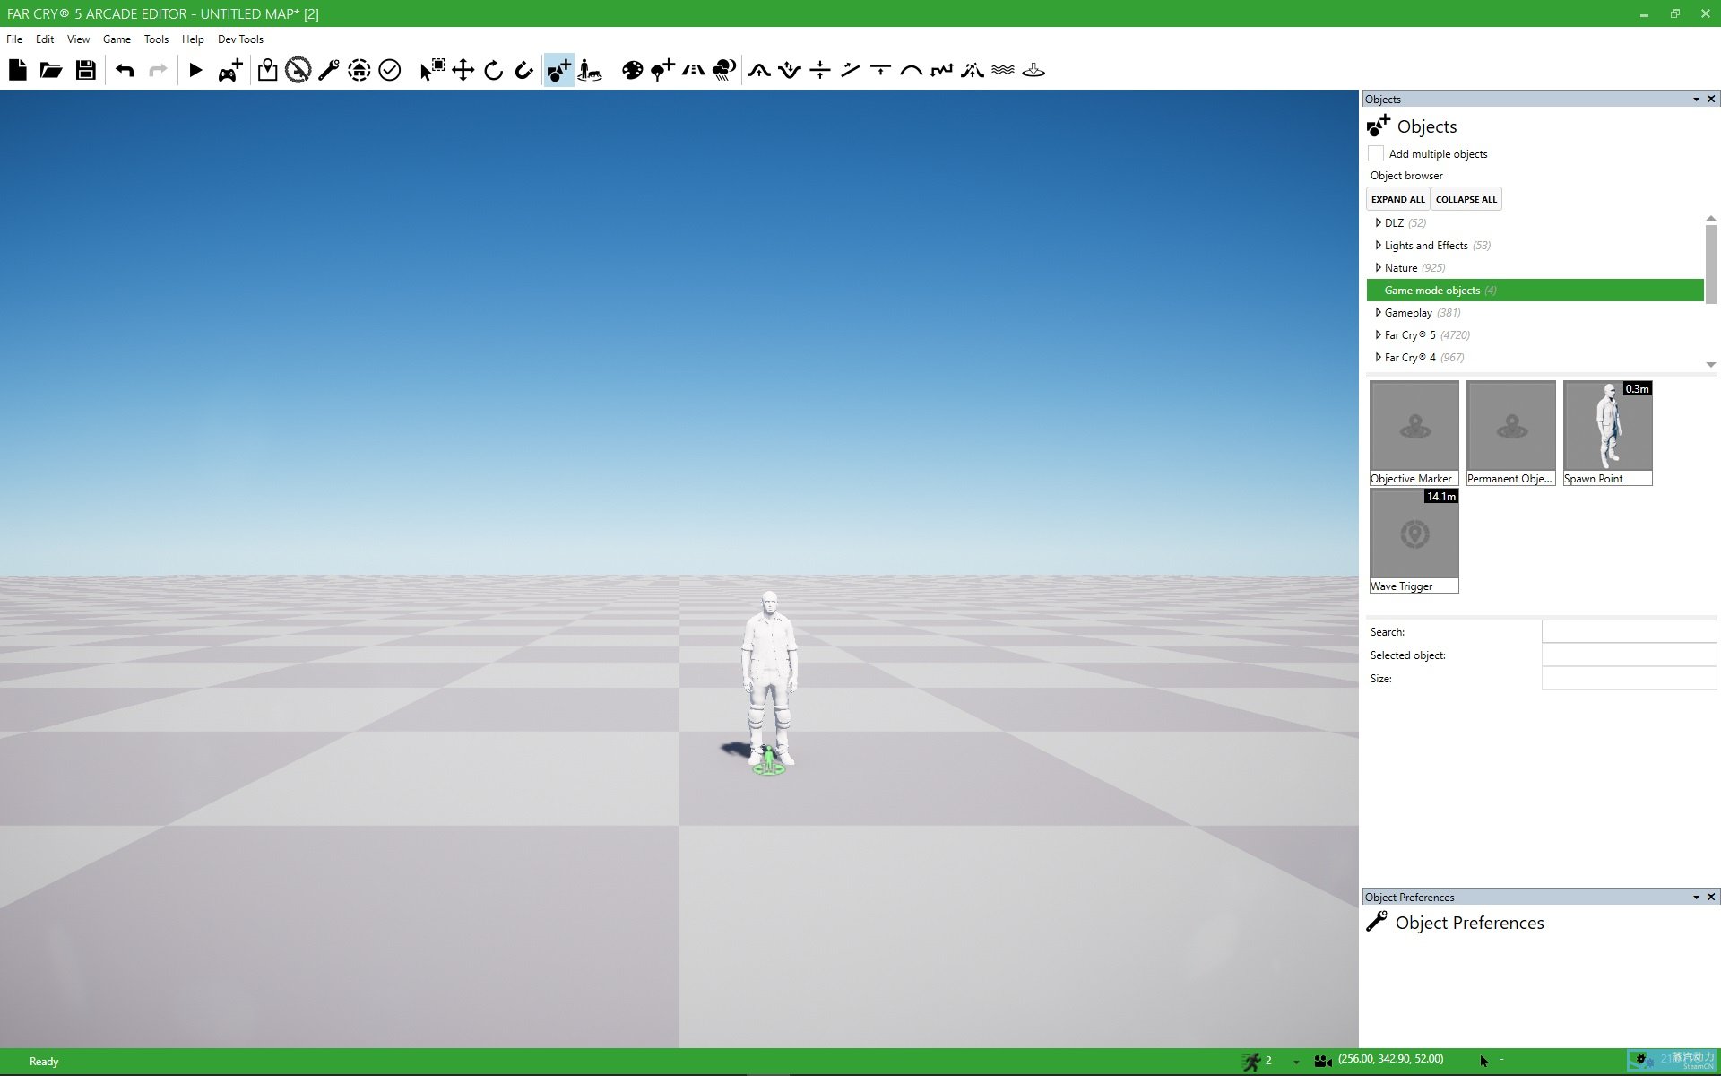Viewport: 1721px width, 1076px height.
Task: Select the terrain noise tool
Action: click(942, 70)
